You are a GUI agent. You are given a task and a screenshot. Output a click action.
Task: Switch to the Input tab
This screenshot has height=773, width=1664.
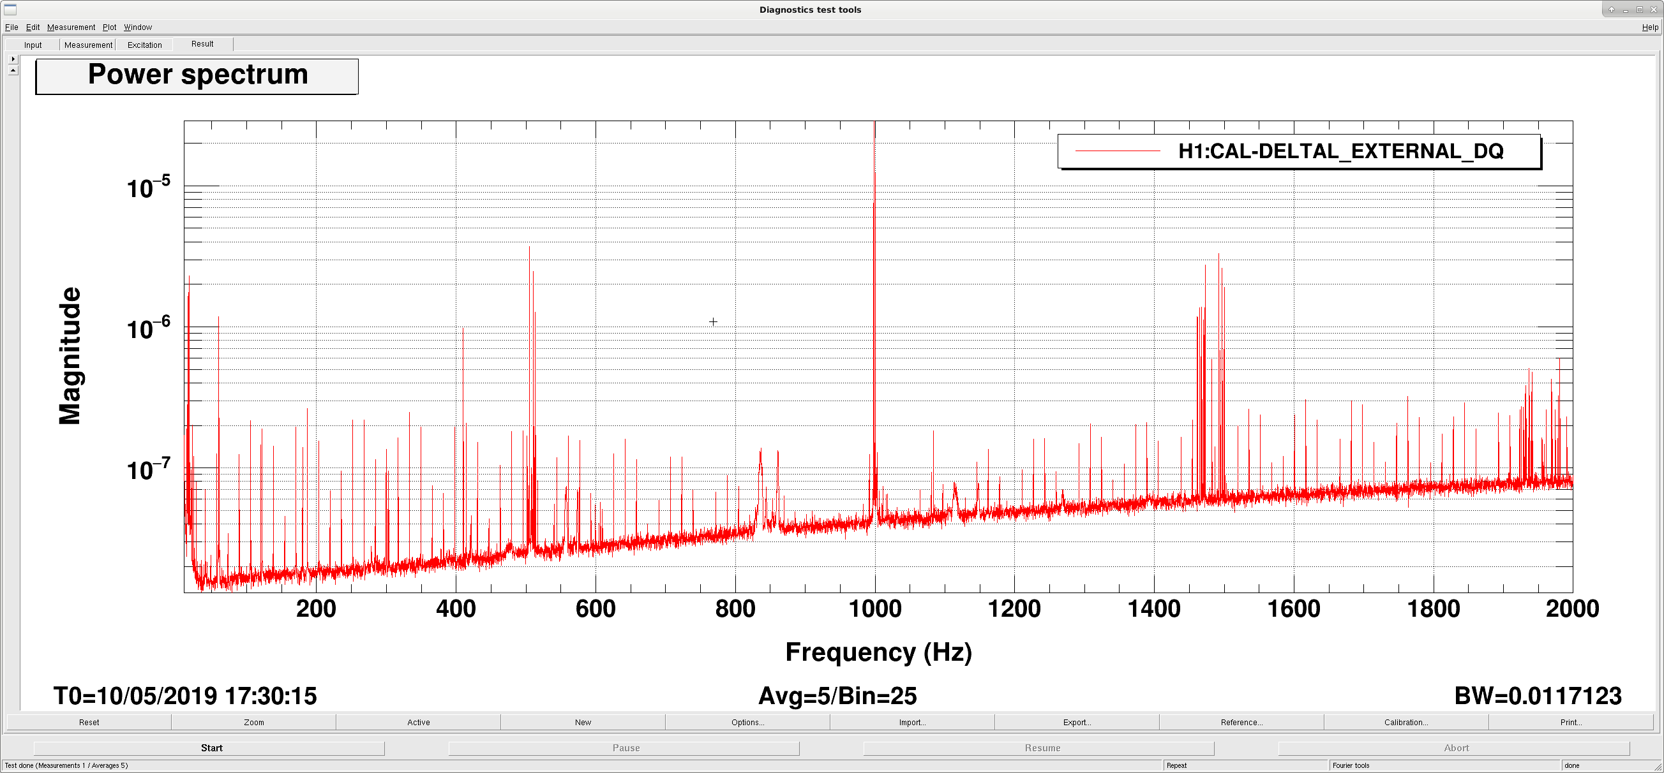[33, 45]
